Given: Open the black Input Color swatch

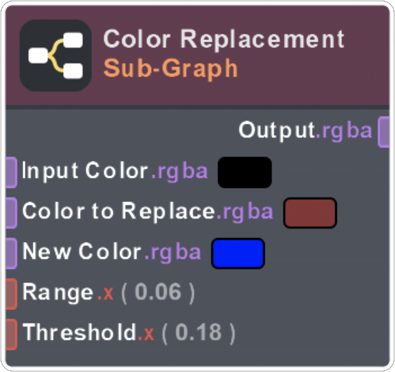Looking at the screenshot, I should (244, 172).
